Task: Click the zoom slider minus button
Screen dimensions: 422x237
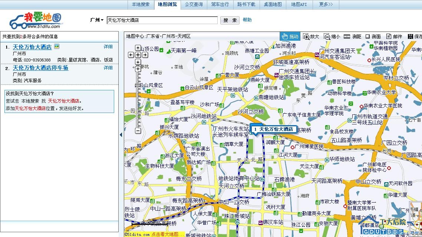Action: tap(138, 131)
